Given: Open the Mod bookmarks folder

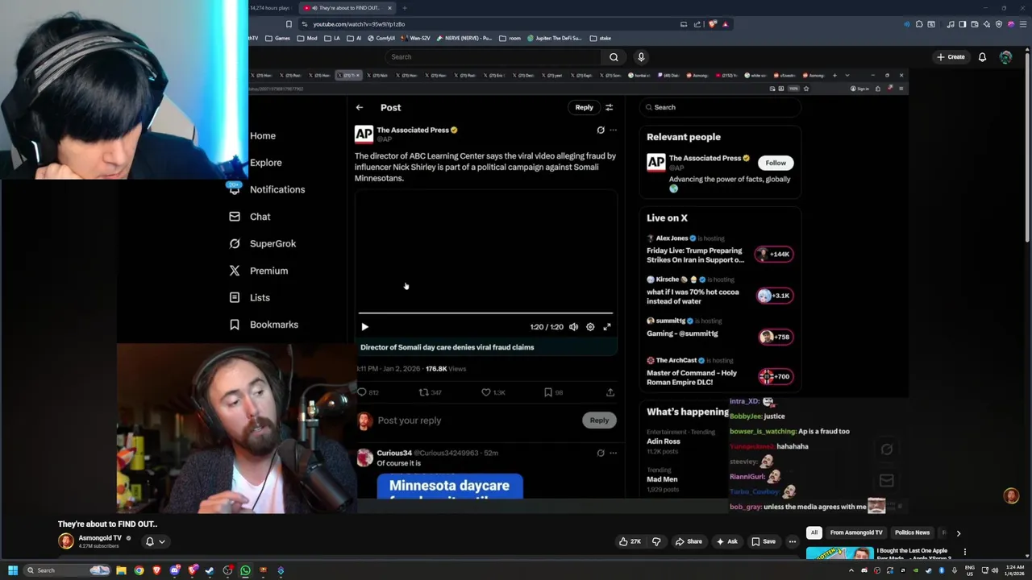Looking at the screenshot, I should pyautogui.click(x=307, y=38).
